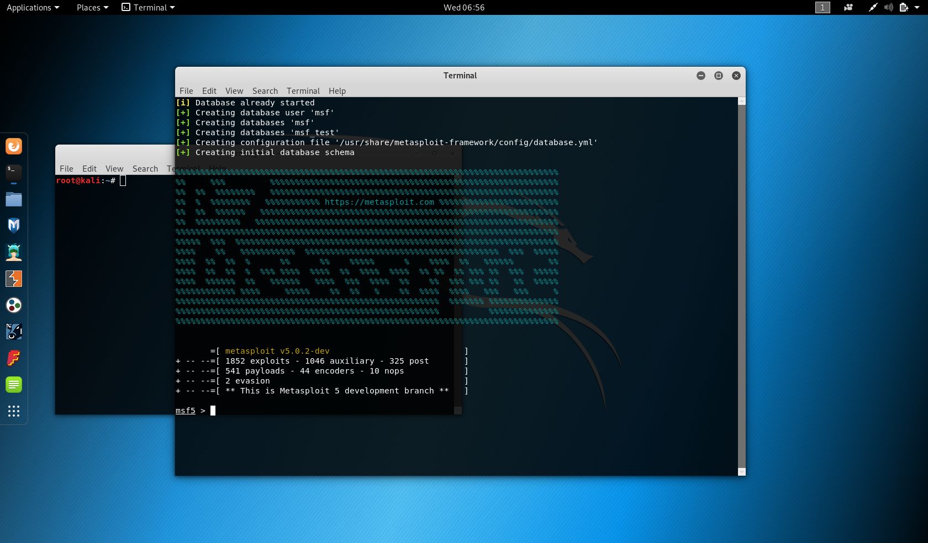Open the Files manager from the dock
928x543 pixels.
[14, 199]
